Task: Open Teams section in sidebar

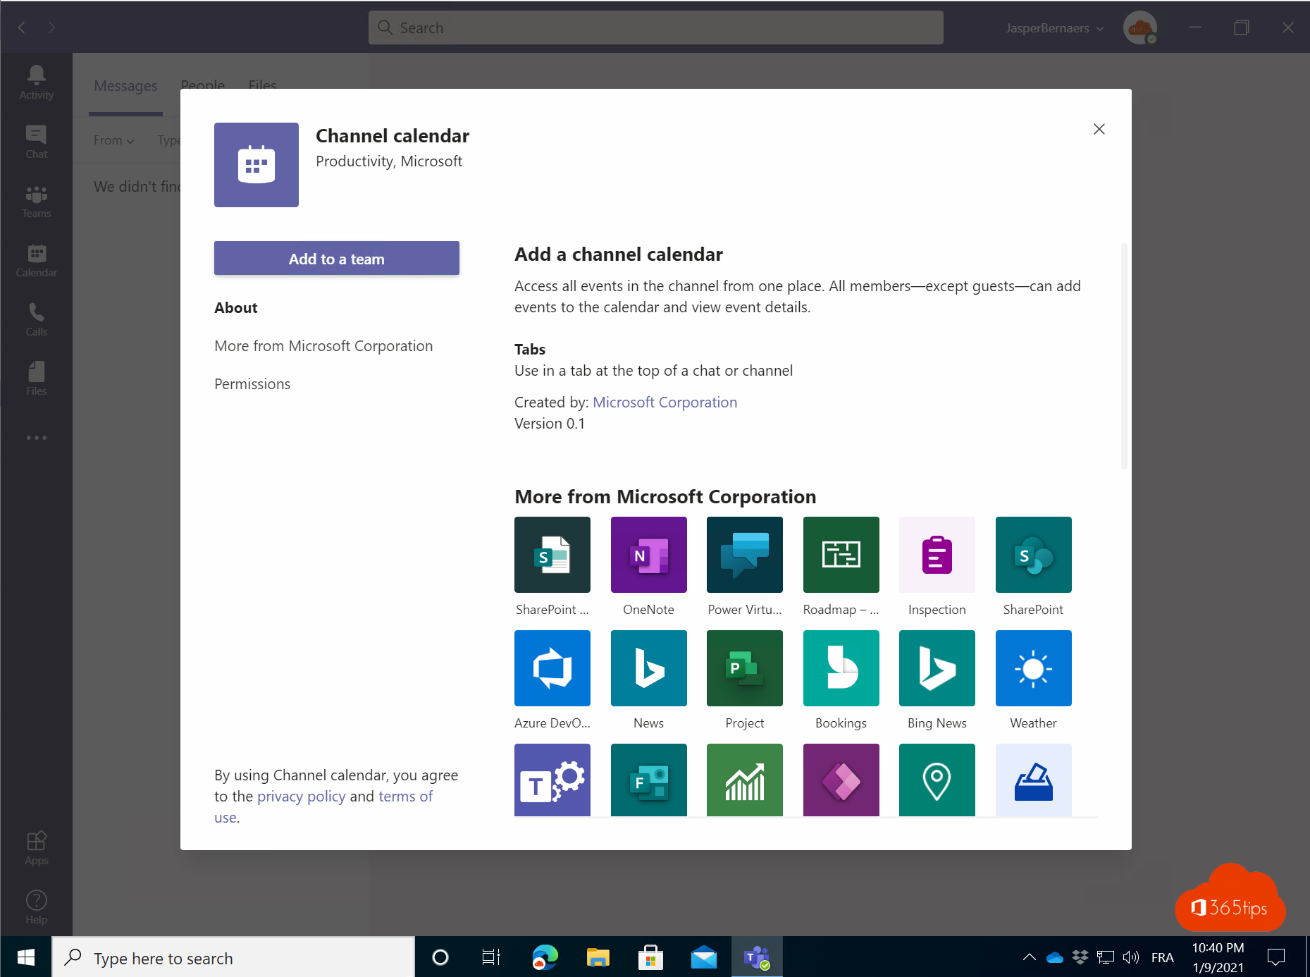Action: click(37, 201)
